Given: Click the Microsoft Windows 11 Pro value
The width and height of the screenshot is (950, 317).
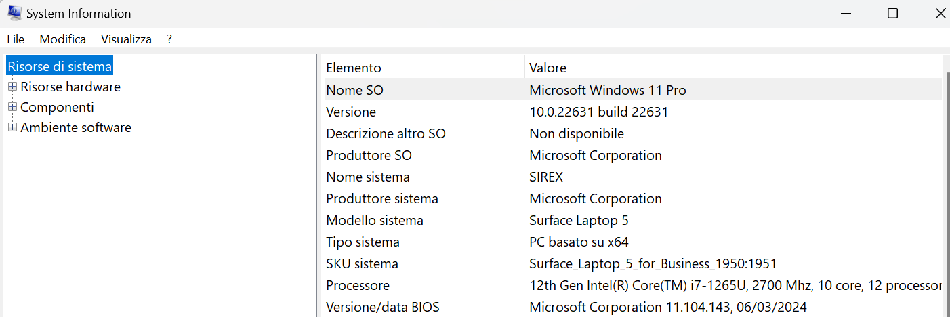Looking at the screenshot, I should pyautogui.click(x=608, y=90).
